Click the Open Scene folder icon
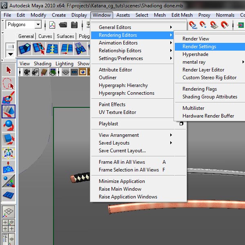 pyautogui.click(x=63, y=25)
